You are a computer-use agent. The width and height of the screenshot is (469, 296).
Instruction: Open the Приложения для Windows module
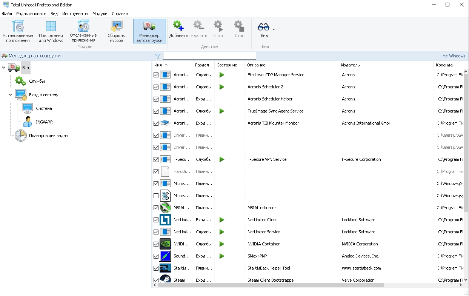click(51, 31)
